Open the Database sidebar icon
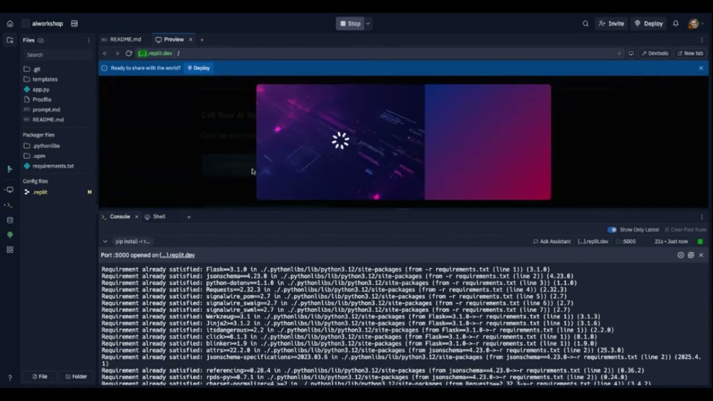 coord(9,220)
